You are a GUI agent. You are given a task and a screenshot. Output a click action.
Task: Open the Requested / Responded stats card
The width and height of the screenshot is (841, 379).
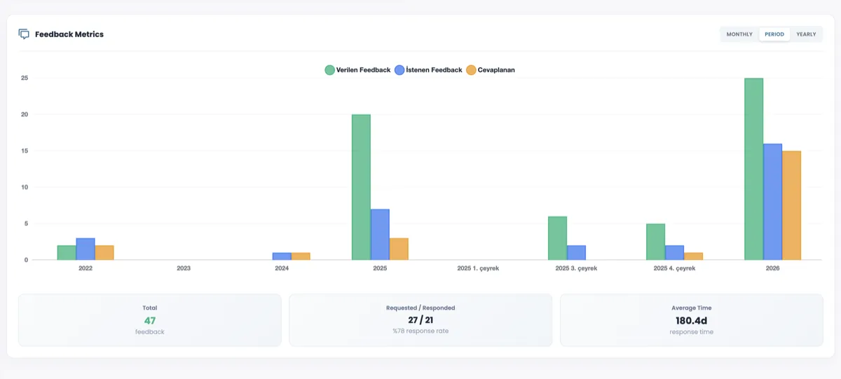click(420, 320)
